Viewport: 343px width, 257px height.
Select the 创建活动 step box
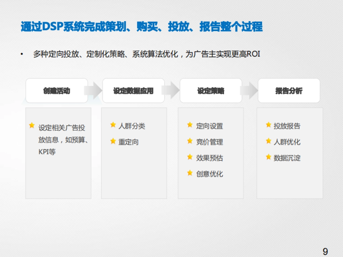pyautogui.click(x=56, y=91)
